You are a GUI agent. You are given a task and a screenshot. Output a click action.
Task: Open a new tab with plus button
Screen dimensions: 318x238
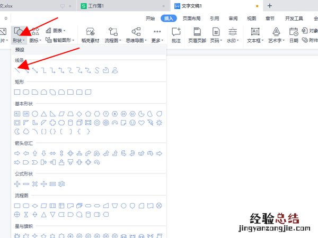point(270,6)
